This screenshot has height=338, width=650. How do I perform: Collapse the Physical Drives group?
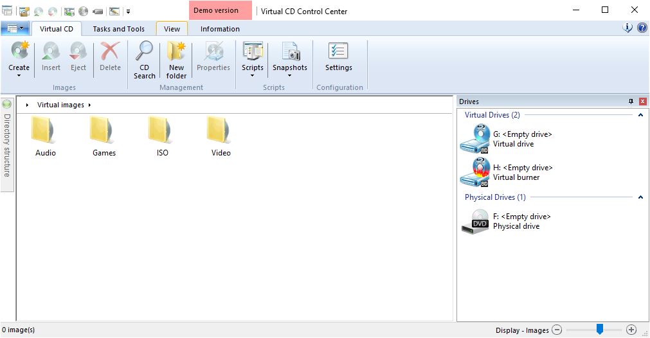pos(640,197)
